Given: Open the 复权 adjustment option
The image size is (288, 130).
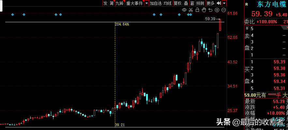Looking at the screenshot, I should [178, 3].
